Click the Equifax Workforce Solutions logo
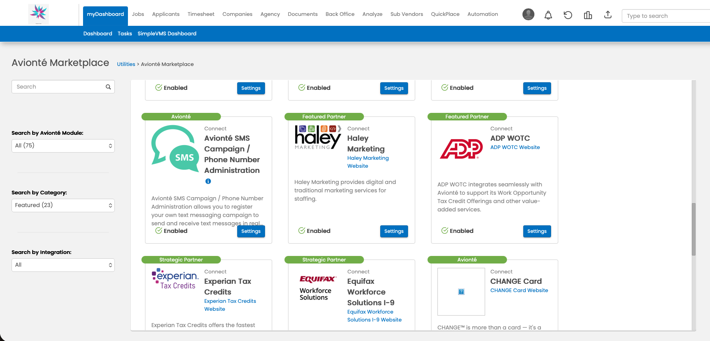Screen dimensions: 710x341 [x=318, y=288]
